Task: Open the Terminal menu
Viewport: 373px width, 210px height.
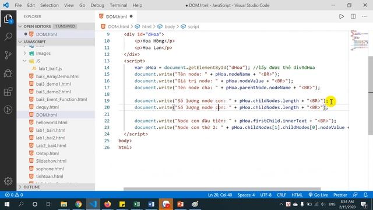Action: coord(118,5)
